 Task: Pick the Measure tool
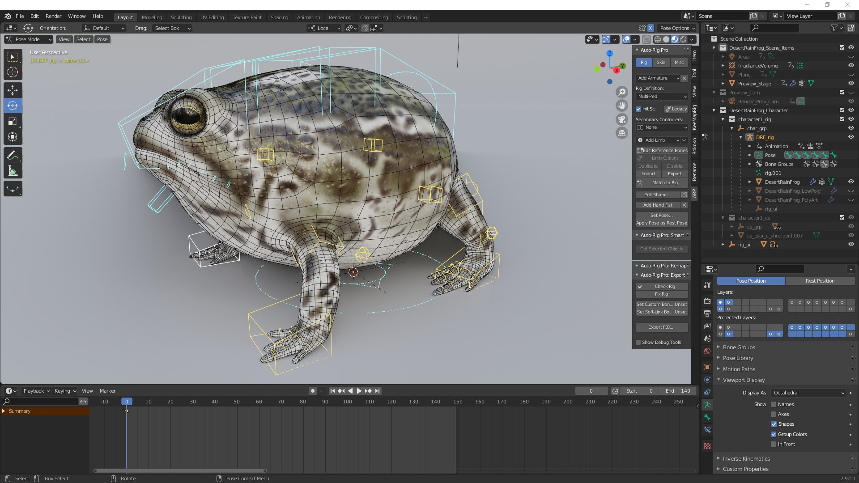[x=13, y=171]
